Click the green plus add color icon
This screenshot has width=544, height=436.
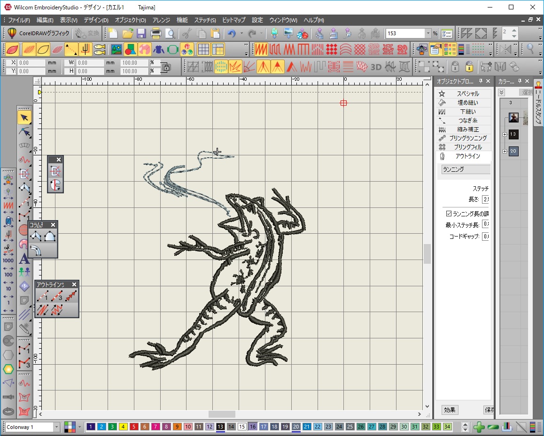click(479, 427)
